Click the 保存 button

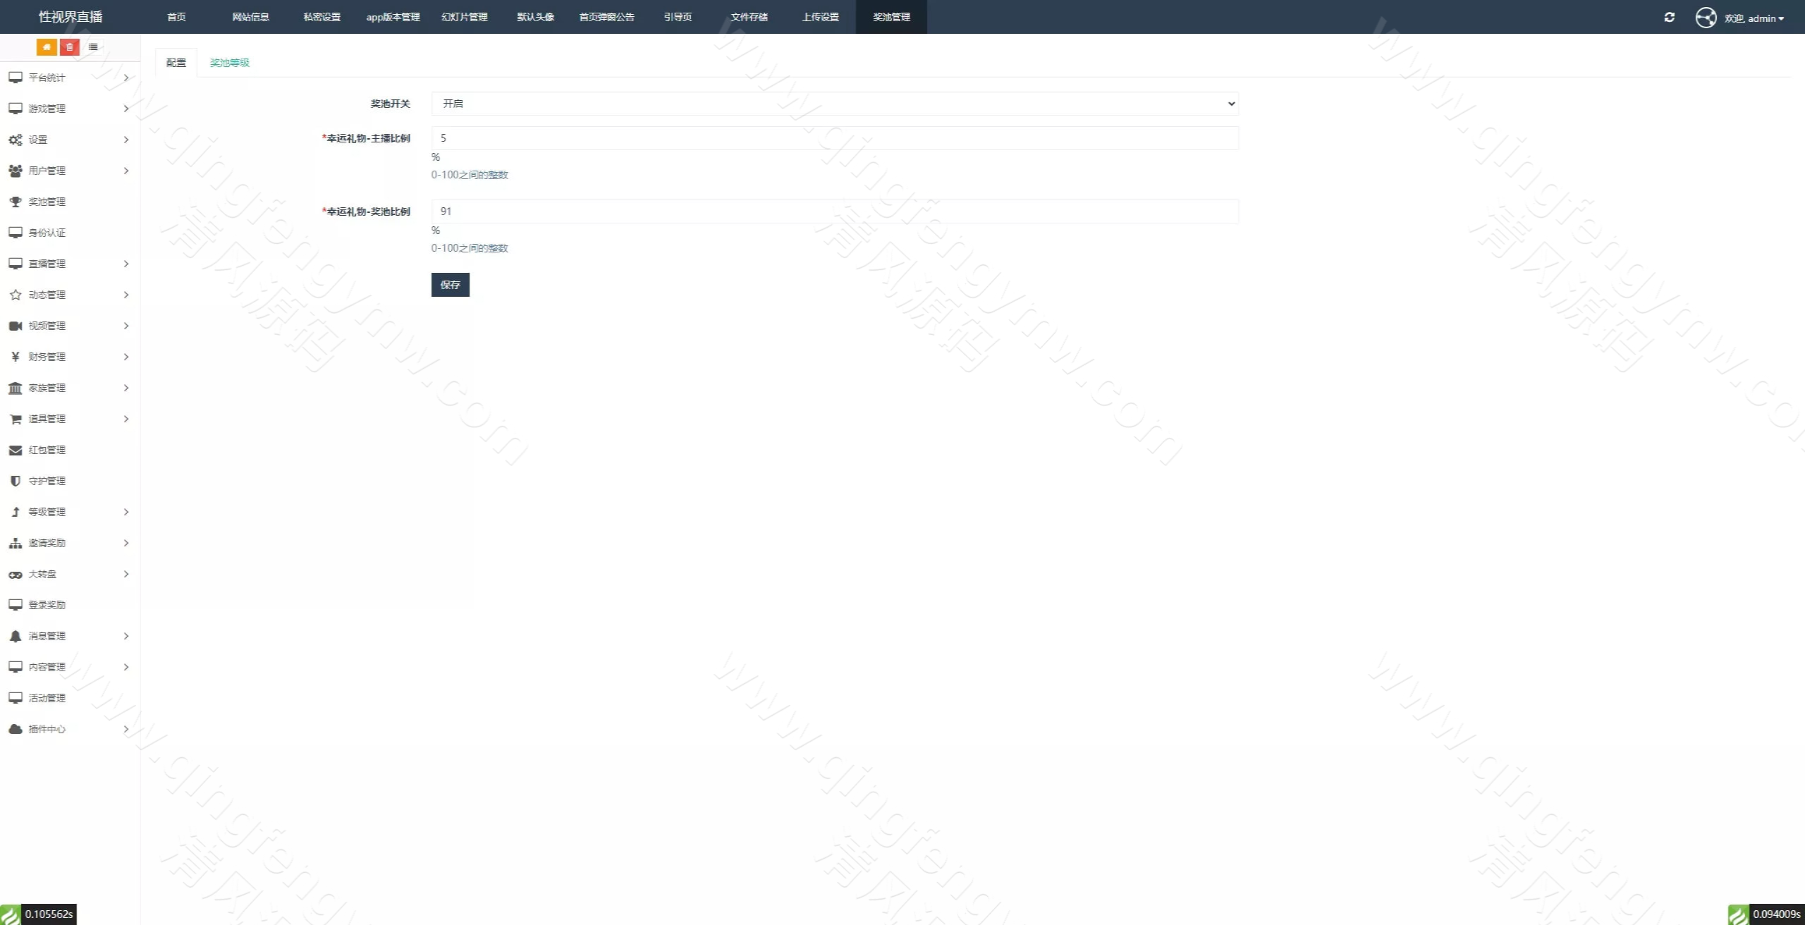pos(450,285)
